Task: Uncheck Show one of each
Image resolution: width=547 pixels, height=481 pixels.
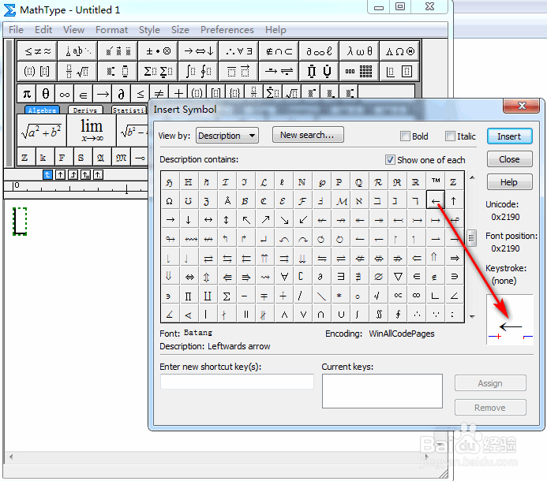Action: coord(390,159)
